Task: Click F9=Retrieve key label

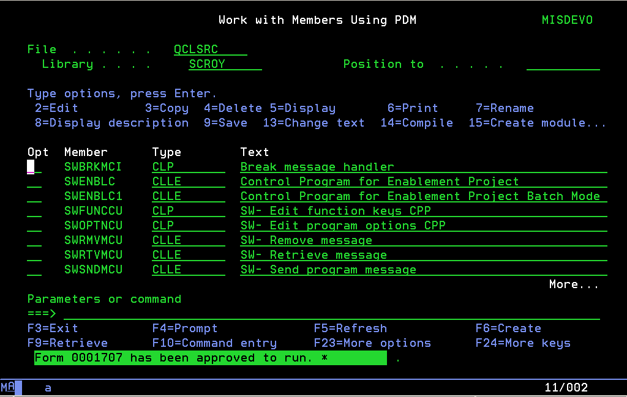Action: point(67,343)
